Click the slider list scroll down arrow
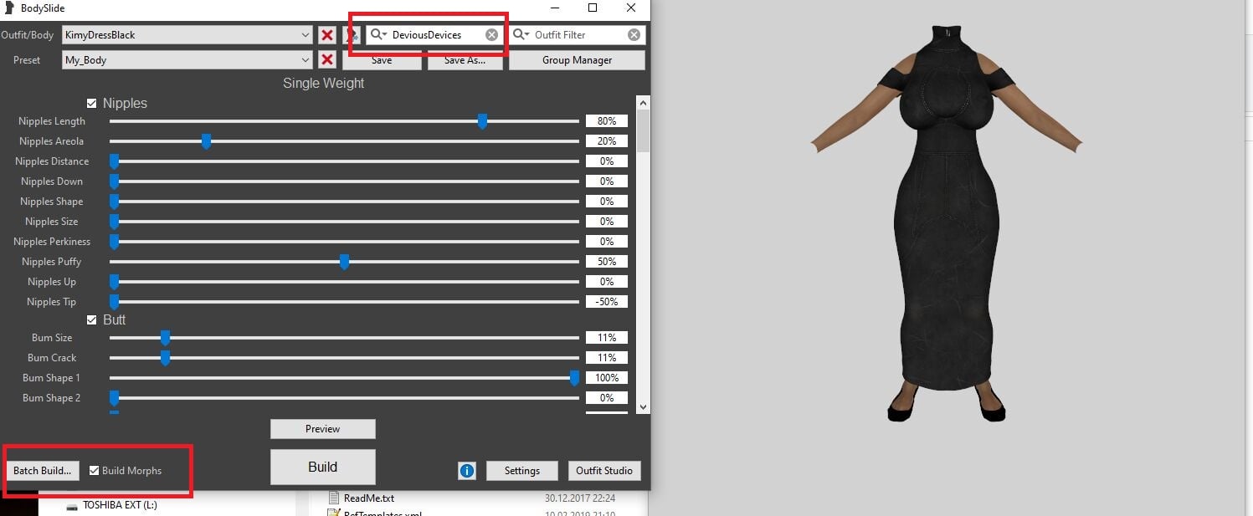Image resolution: width=1253 pixels, height=516 pixels. tap(643, 406)
